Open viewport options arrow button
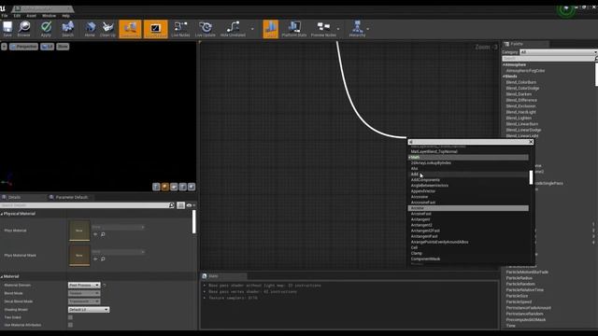 [4, 47]
